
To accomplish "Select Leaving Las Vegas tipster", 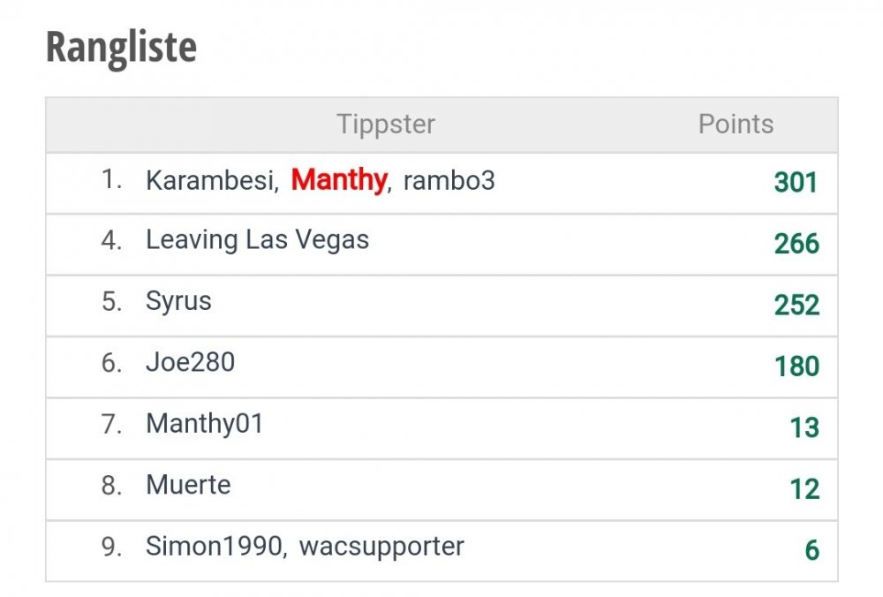I will 257,240.
